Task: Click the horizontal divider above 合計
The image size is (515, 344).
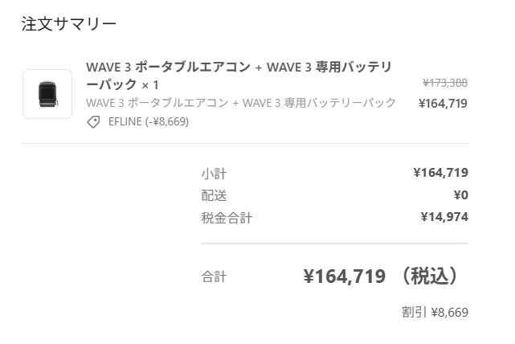Action: coord(335,244)
